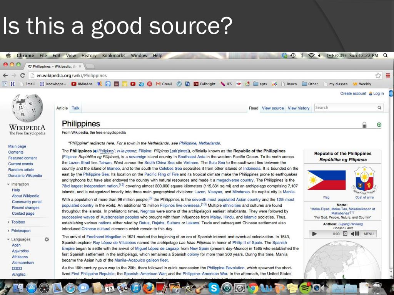This screenshot has height=295, width=394.
Task: Go to Wikipedia Main page link
Action: tap(17, 146)
